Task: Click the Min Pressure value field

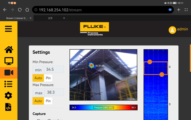Action: coord(54,69)
